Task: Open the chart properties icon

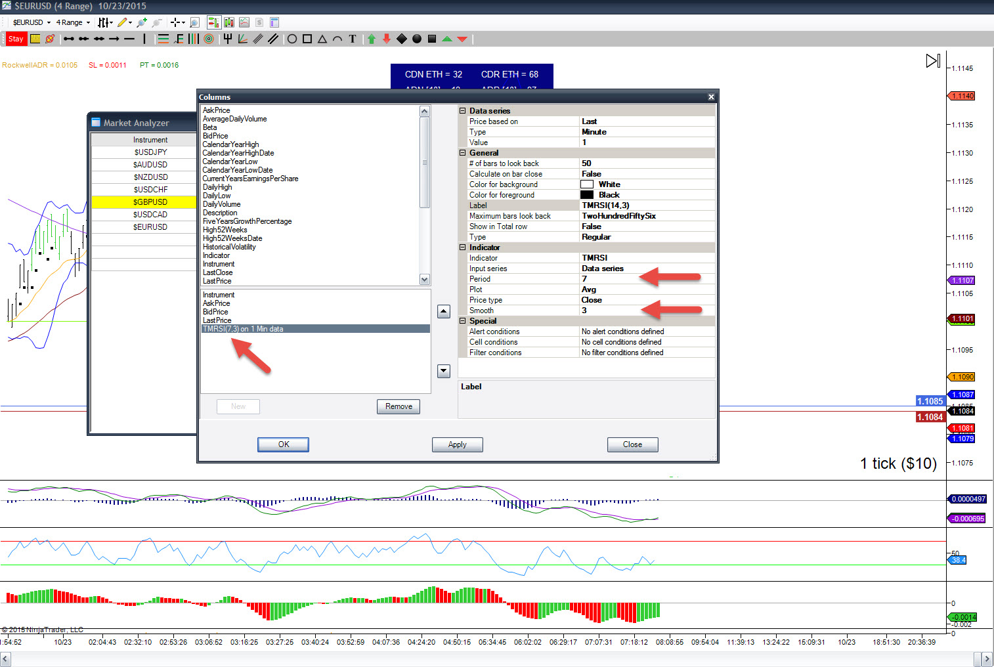Action: pos(274,22)
